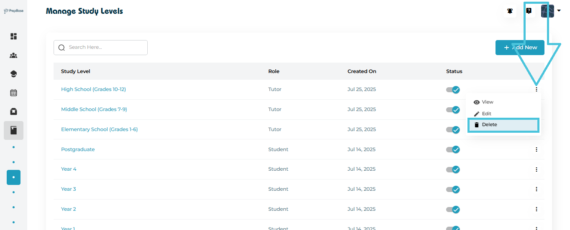The width and height of the screenshot is (570, 230).
Task: Open the three-dot menu for Postgraduate
Action: 536,149
